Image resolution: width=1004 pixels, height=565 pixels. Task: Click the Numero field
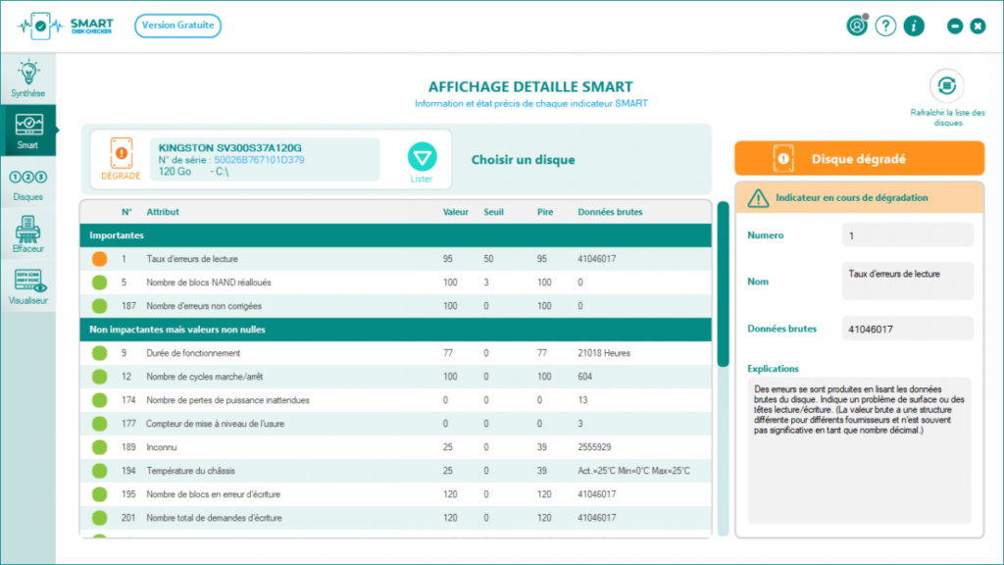pos(907,235)
